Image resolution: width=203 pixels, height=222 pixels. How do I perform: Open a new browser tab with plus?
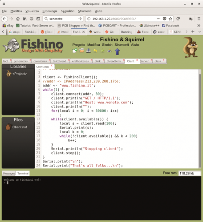[193, 32]
